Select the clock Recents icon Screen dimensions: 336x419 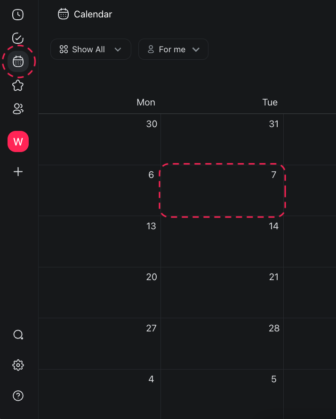point(18,15)
